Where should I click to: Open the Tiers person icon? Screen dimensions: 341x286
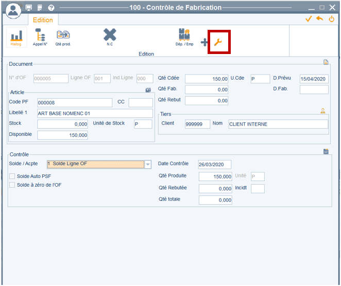tap(323, 111)
